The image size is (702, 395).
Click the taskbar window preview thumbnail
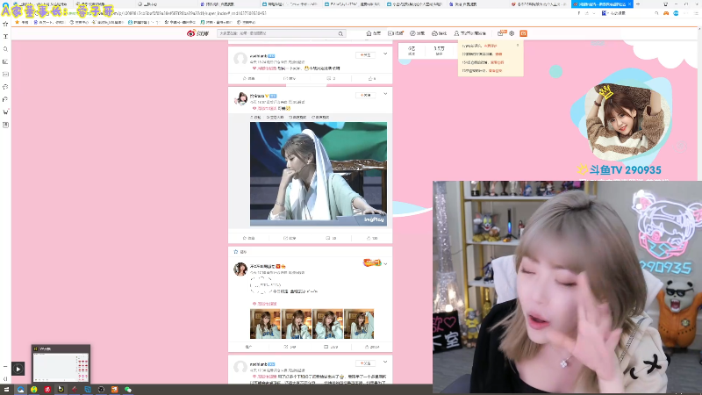tap(61, 363)
